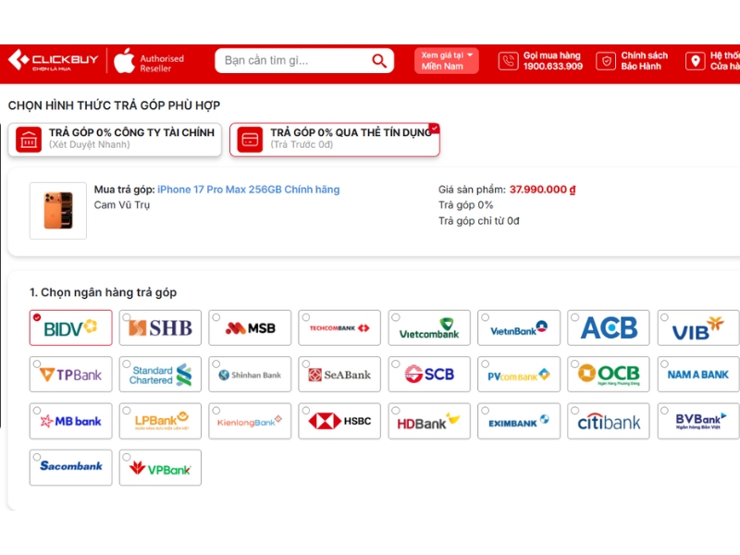Screen dimensions: 740x555
Task: Click the 'Trả góp chỉ từ 0đ' text
Action: pos(478,221)
